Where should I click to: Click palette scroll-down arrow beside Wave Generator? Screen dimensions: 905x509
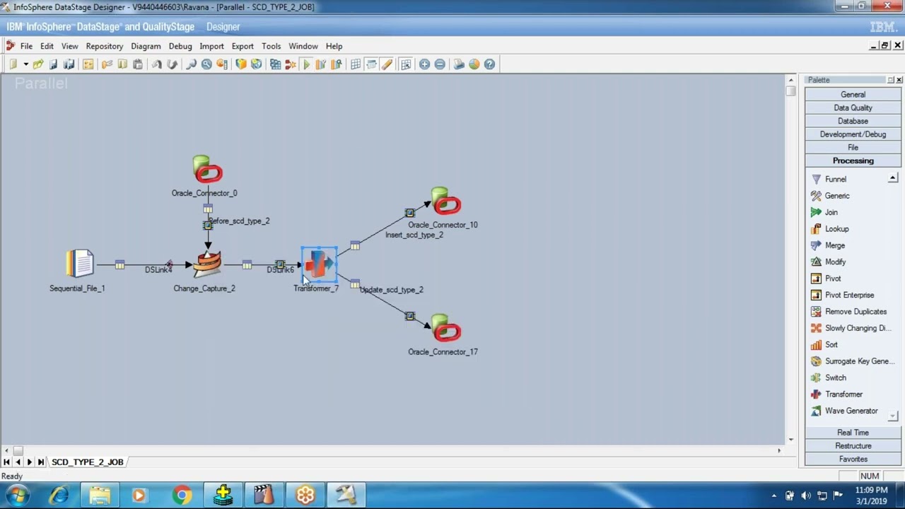tap(893, 416)
